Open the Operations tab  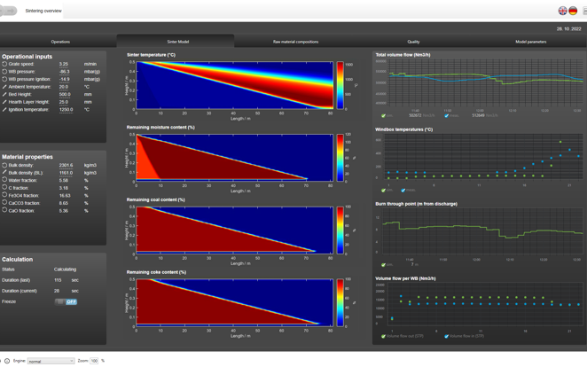(60, 42)
